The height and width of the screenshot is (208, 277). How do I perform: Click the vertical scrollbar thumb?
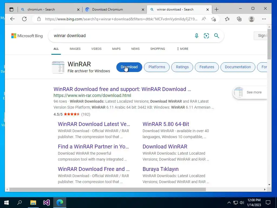[x=269, y=44]
